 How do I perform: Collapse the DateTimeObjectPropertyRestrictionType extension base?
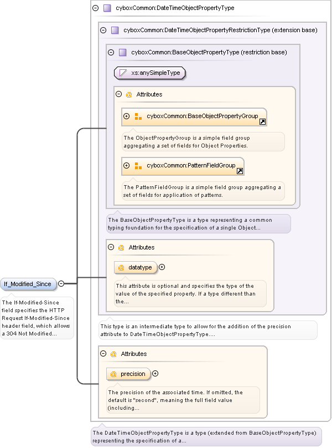(x=103, y=30)
